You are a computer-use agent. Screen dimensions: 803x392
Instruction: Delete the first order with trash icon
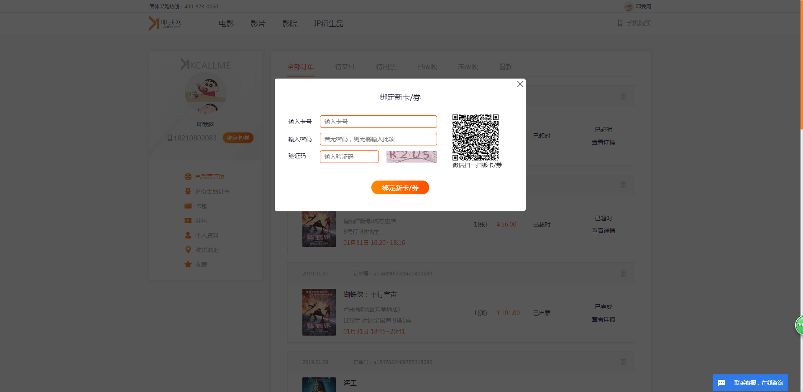(623, 96)
